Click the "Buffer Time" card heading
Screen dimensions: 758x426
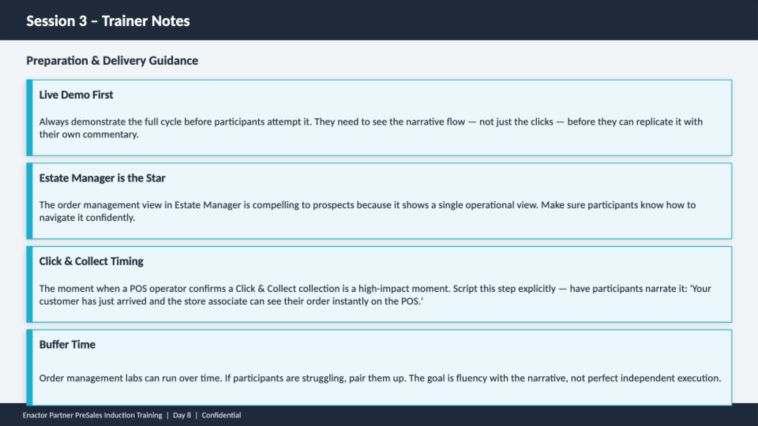(67, 345)
